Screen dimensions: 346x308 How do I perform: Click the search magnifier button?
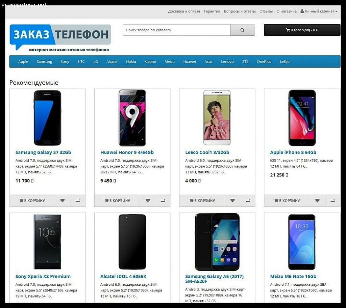click(x=242, y=30)
